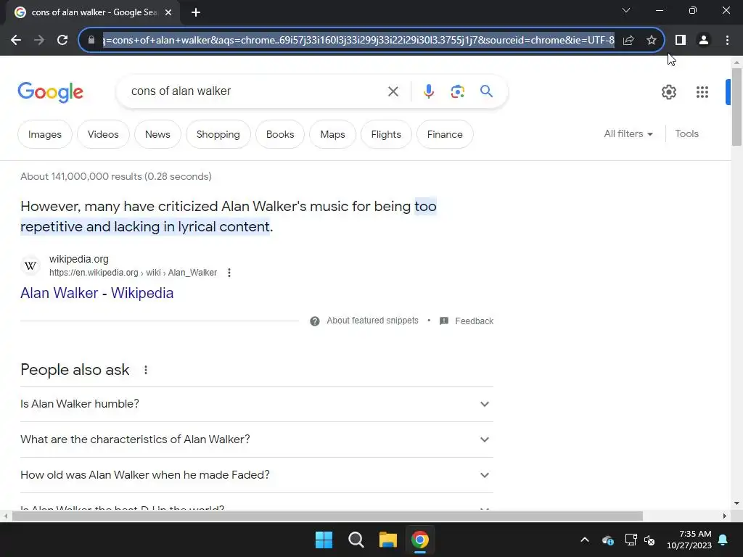Reload the current page
Image resolution: width=743 pixels, height=557 pixels.
(x=62, y=41)
